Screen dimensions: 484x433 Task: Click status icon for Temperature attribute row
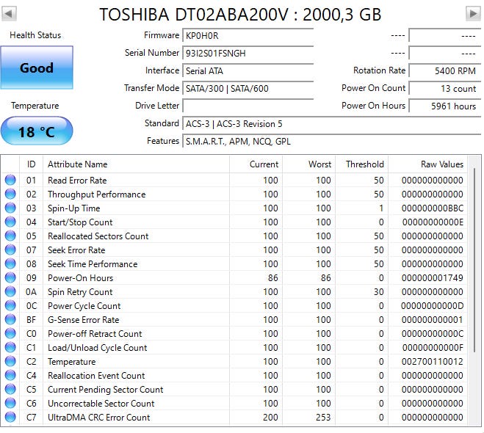[x=10, y=361]
